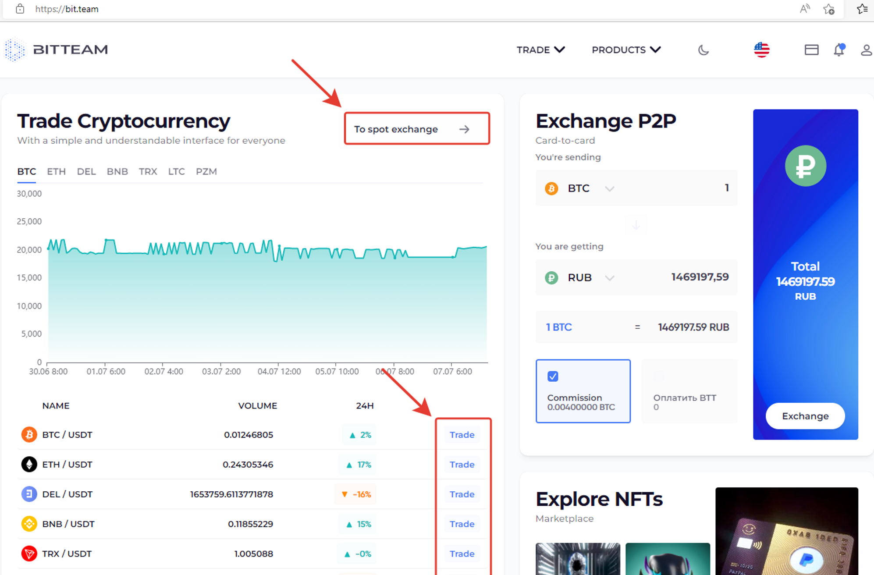Click the BTC coin icon in pairs table
The width and height of the screenshot is (874, 575).
click(29, 435)
